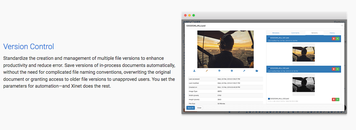Click the open folder icon
The height and width of the screenshot is (130, 356).
[x=257, y=70]
